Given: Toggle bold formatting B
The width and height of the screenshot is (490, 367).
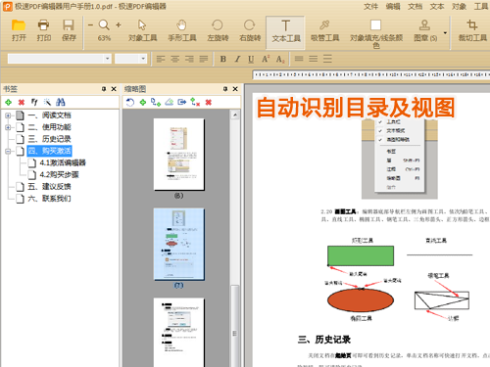Looking at the screenshot, I should [223, 59].
